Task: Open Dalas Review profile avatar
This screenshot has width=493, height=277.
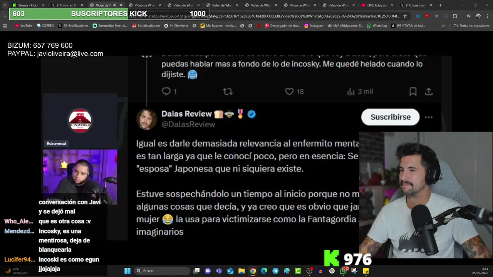Action: [x=146, y=119]
